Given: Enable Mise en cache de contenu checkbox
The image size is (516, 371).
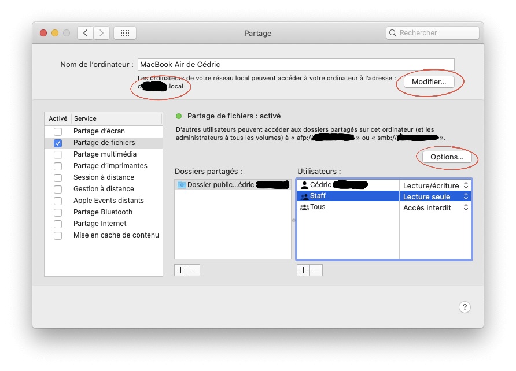Looking at the screenshot, I should [x=58, y=236].
